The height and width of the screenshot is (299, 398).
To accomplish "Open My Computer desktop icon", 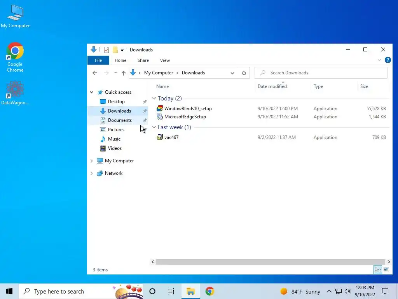I will pos(15,16).
